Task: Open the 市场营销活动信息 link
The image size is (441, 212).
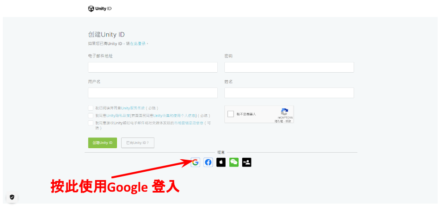Action: [x=188, y=123]
